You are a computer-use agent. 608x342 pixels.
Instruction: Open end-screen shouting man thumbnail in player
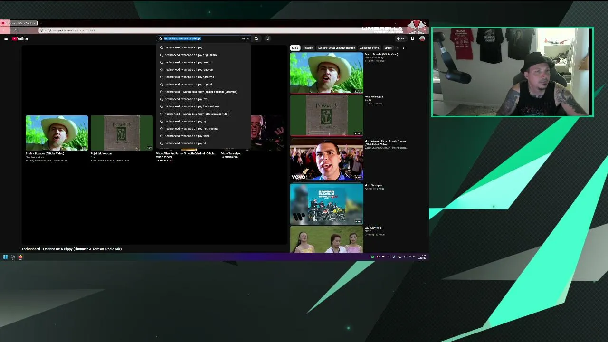[x=268, y=133]
